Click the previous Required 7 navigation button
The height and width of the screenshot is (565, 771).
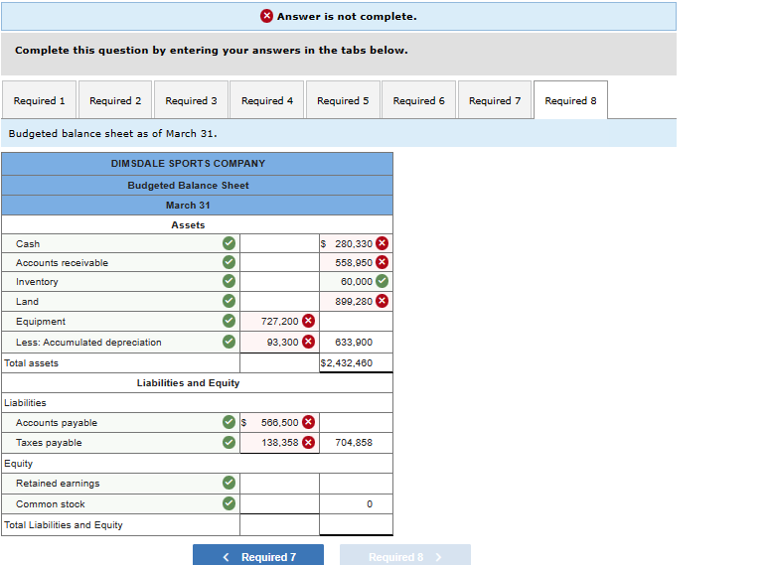[258, 557]
